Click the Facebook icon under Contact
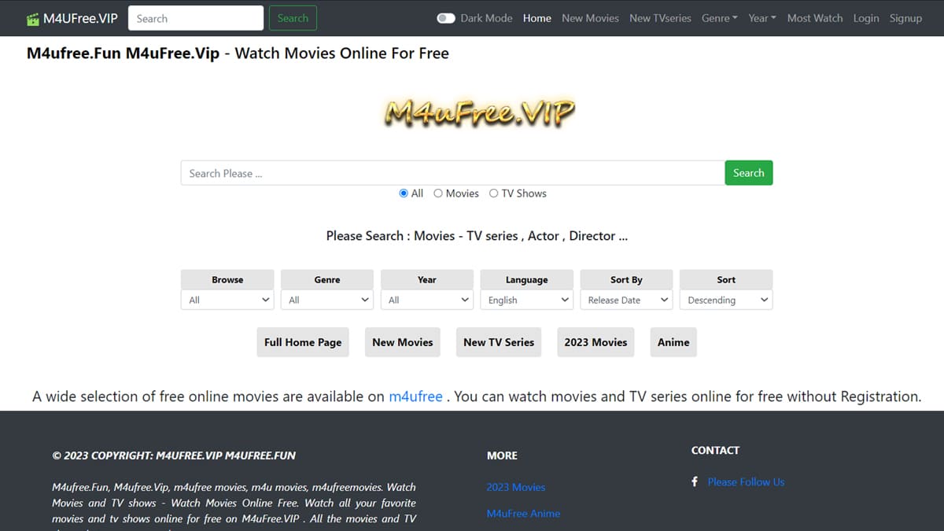Image resolution: width=944 pixels, height=531 pixels. tap(695, 481)
